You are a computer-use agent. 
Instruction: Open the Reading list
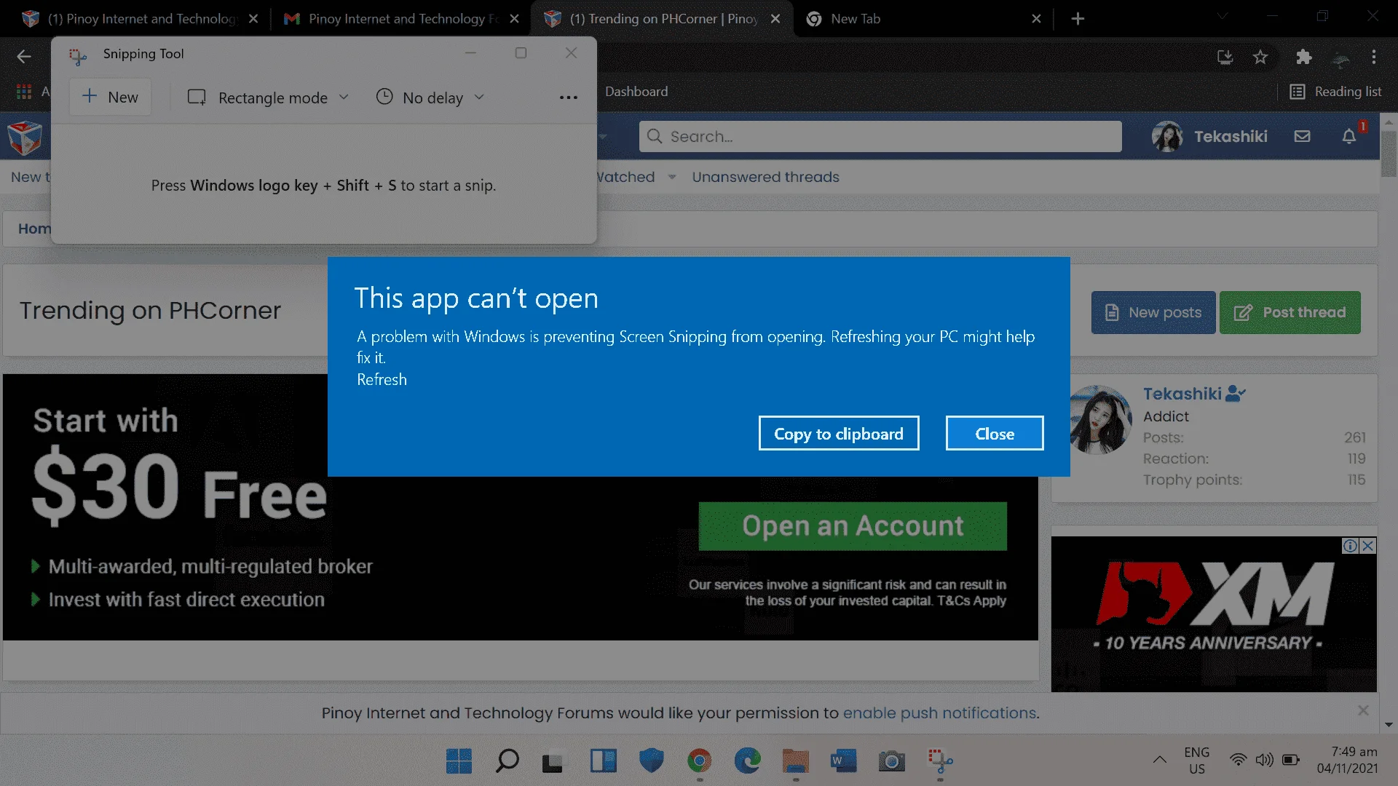coord(1335,92)
